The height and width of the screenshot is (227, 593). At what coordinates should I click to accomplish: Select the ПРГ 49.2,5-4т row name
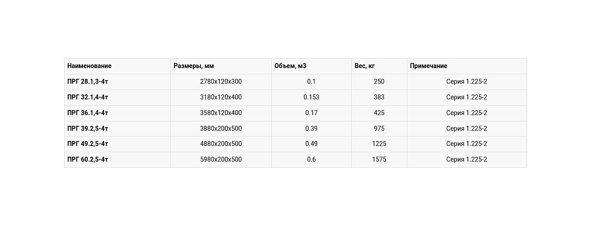[88, 144]
